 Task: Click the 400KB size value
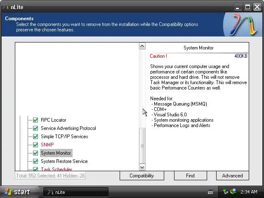[241, 56]
